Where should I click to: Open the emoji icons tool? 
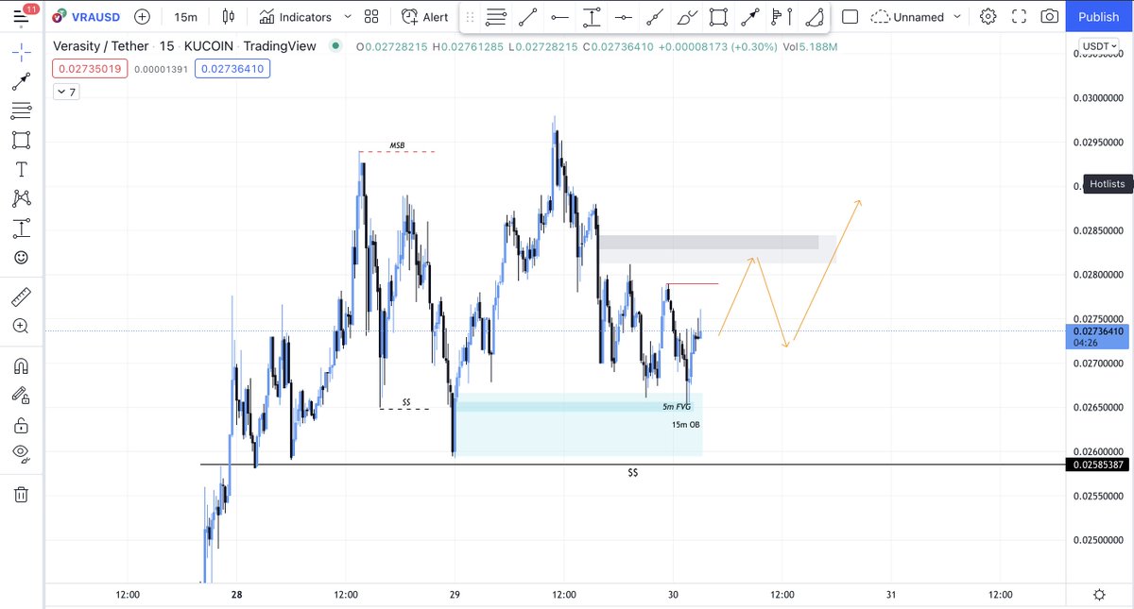coord(21,257)
